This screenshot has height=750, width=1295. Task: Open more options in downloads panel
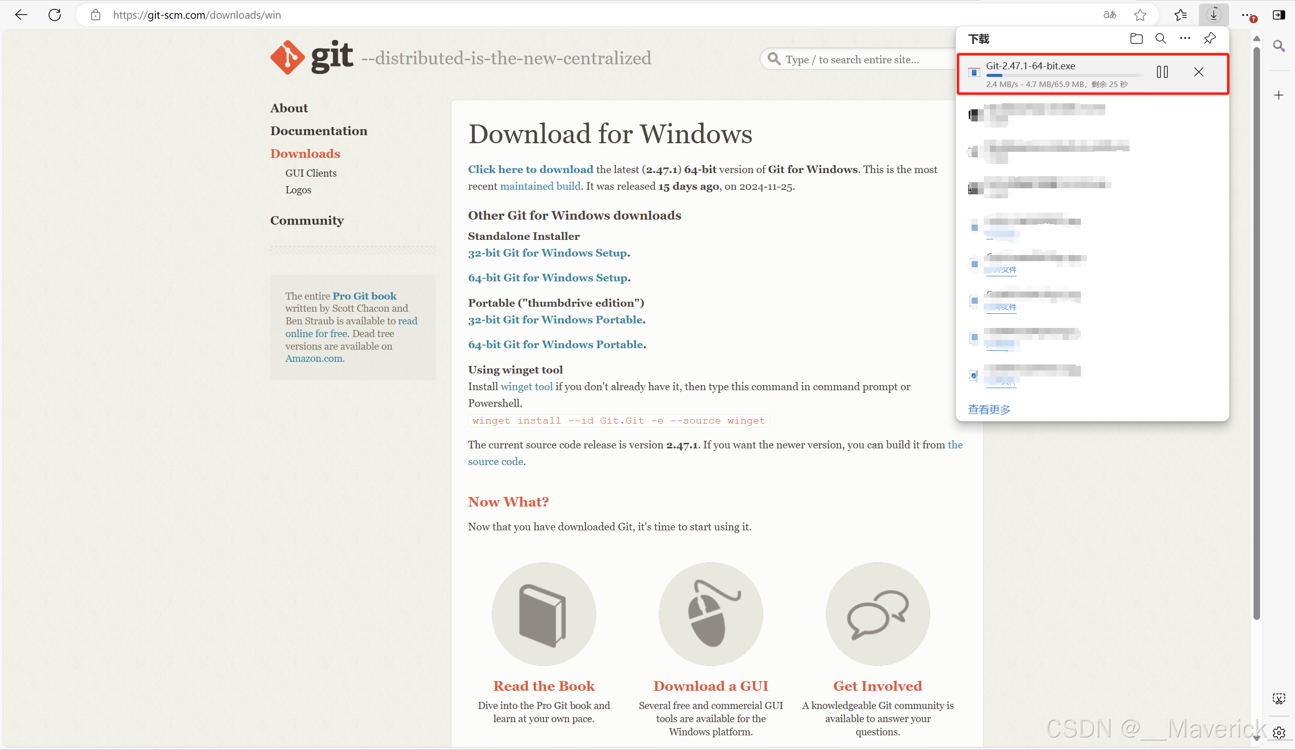(x=1185, y=38)
